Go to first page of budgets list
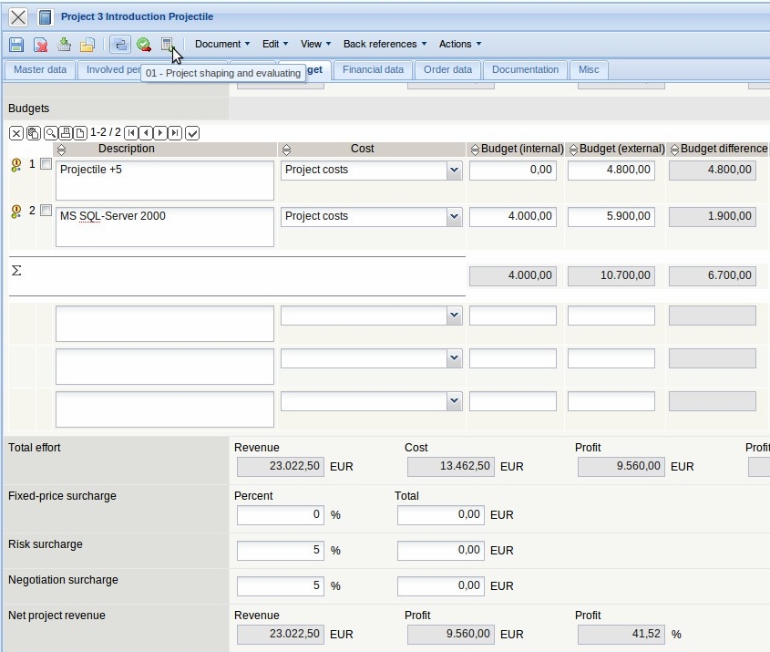The image size is (770, 652). click(131, 133)
